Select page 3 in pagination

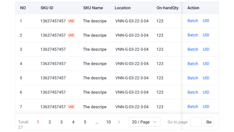pos(61,122)
